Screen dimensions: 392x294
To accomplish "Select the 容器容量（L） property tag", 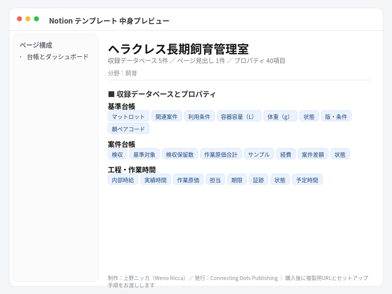I will click(x=239, y=116).
